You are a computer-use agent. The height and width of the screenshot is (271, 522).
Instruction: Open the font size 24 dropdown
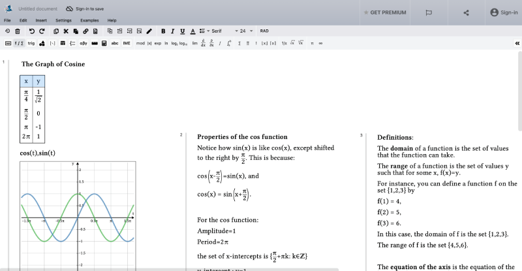coord(247,31)
